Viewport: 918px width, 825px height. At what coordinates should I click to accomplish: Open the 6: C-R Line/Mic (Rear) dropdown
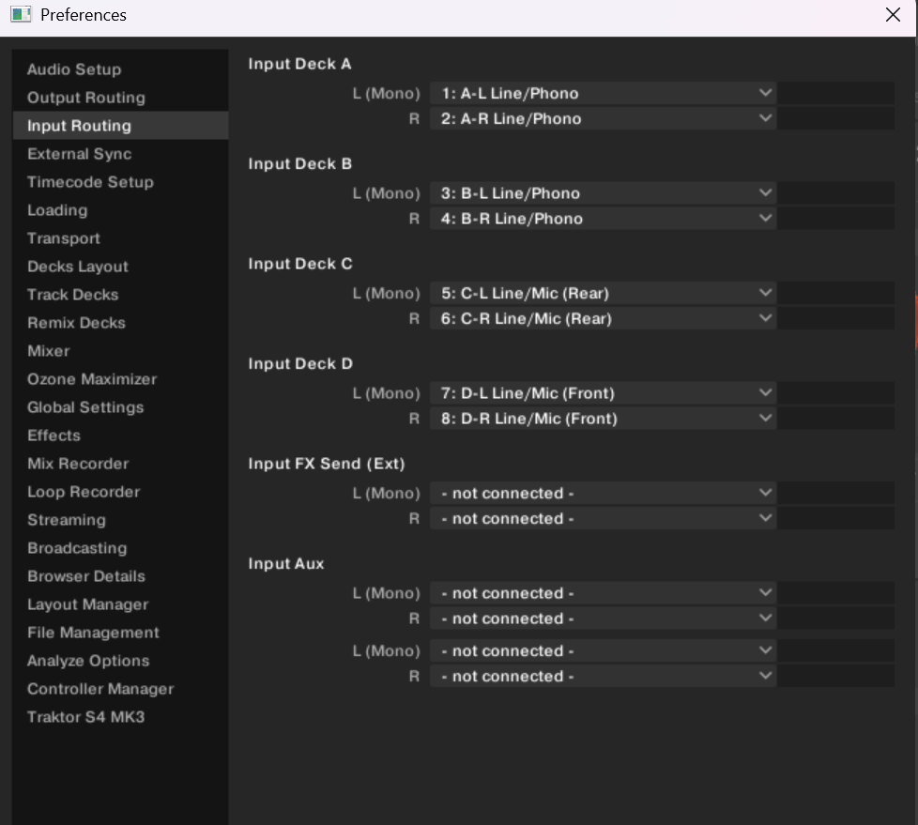coord(603,318)
